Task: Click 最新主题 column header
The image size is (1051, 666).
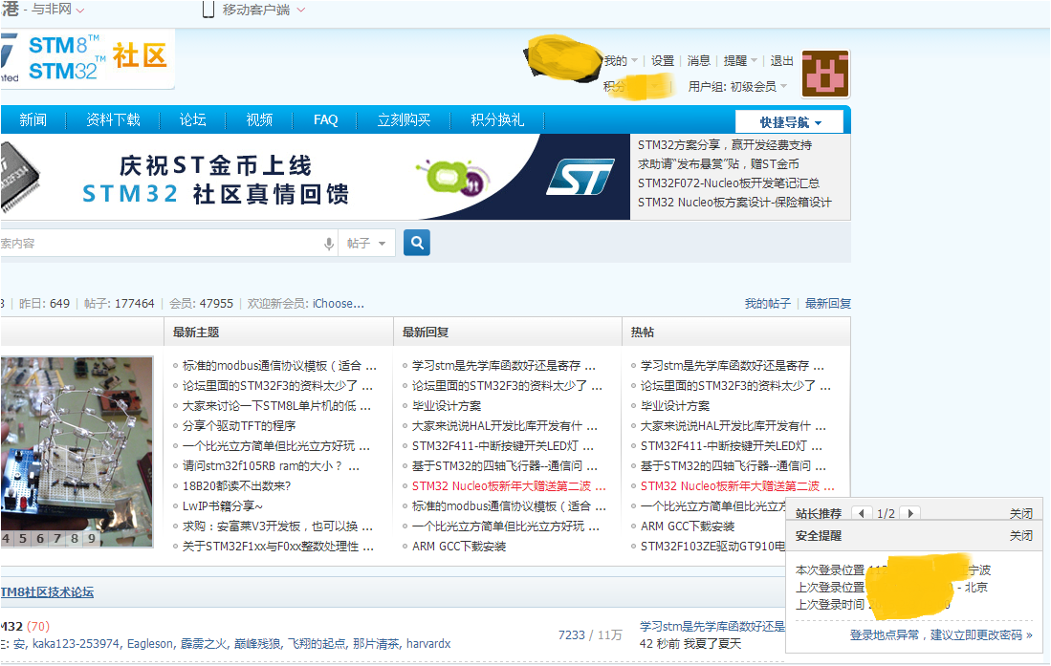Action: 196,333
